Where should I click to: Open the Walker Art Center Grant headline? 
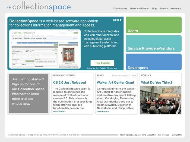click(115, 82)
